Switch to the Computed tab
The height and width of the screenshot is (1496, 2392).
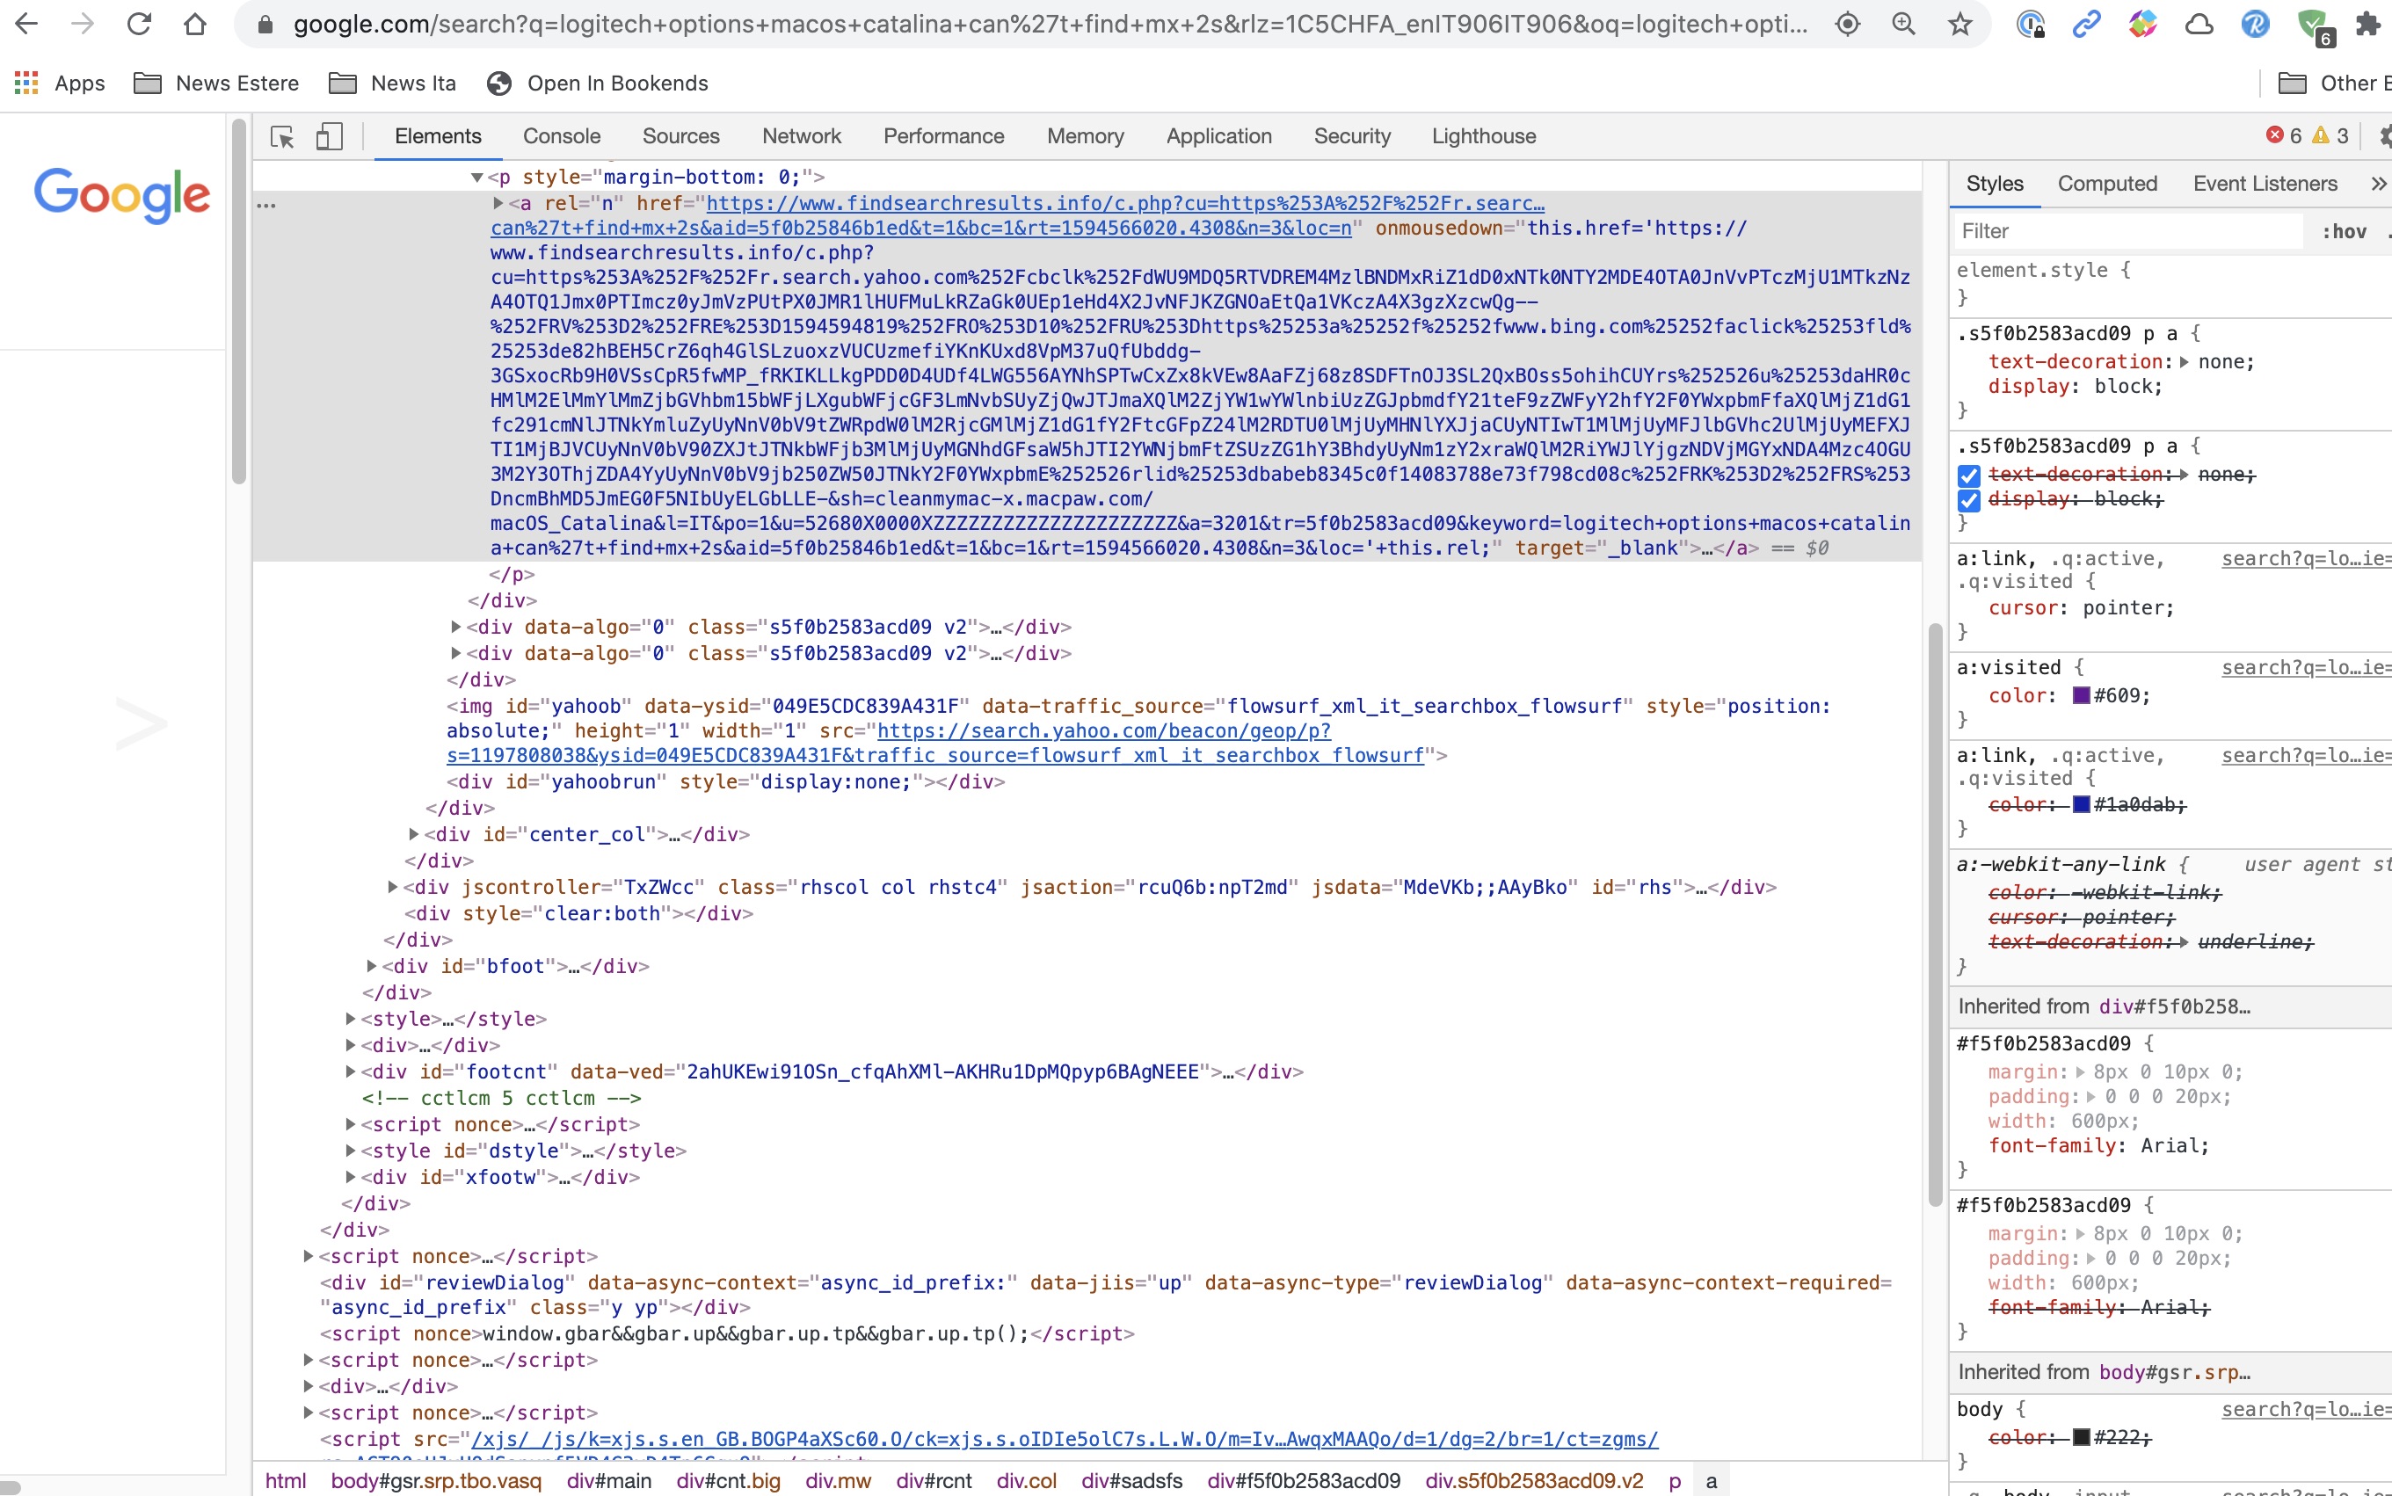coord(2106,183)
